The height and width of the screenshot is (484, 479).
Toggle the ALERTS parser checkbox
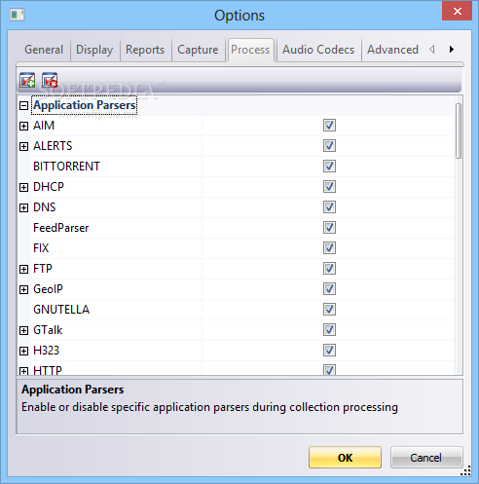pyautogui.click(x=329, y=146)
